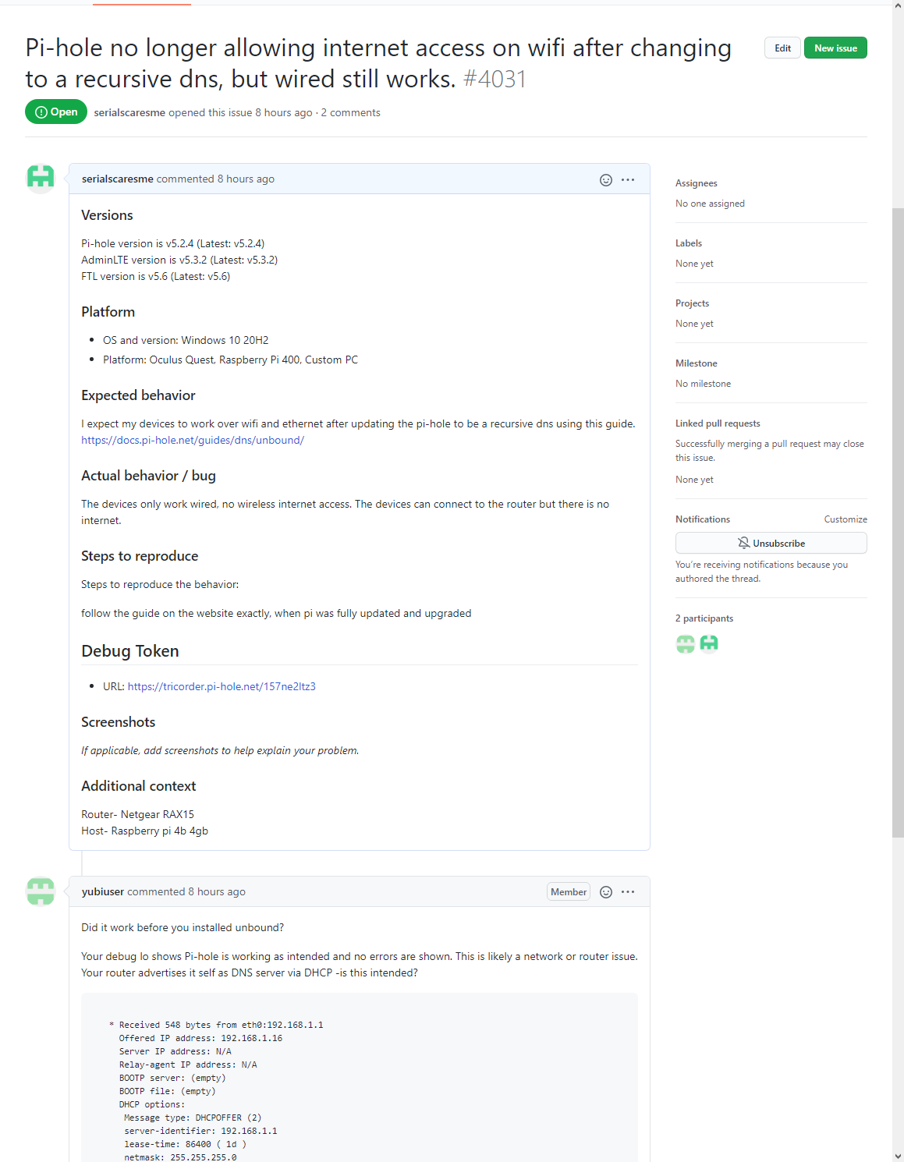
Task: Click the Labels sidebar heading
Action: [689, 243]
